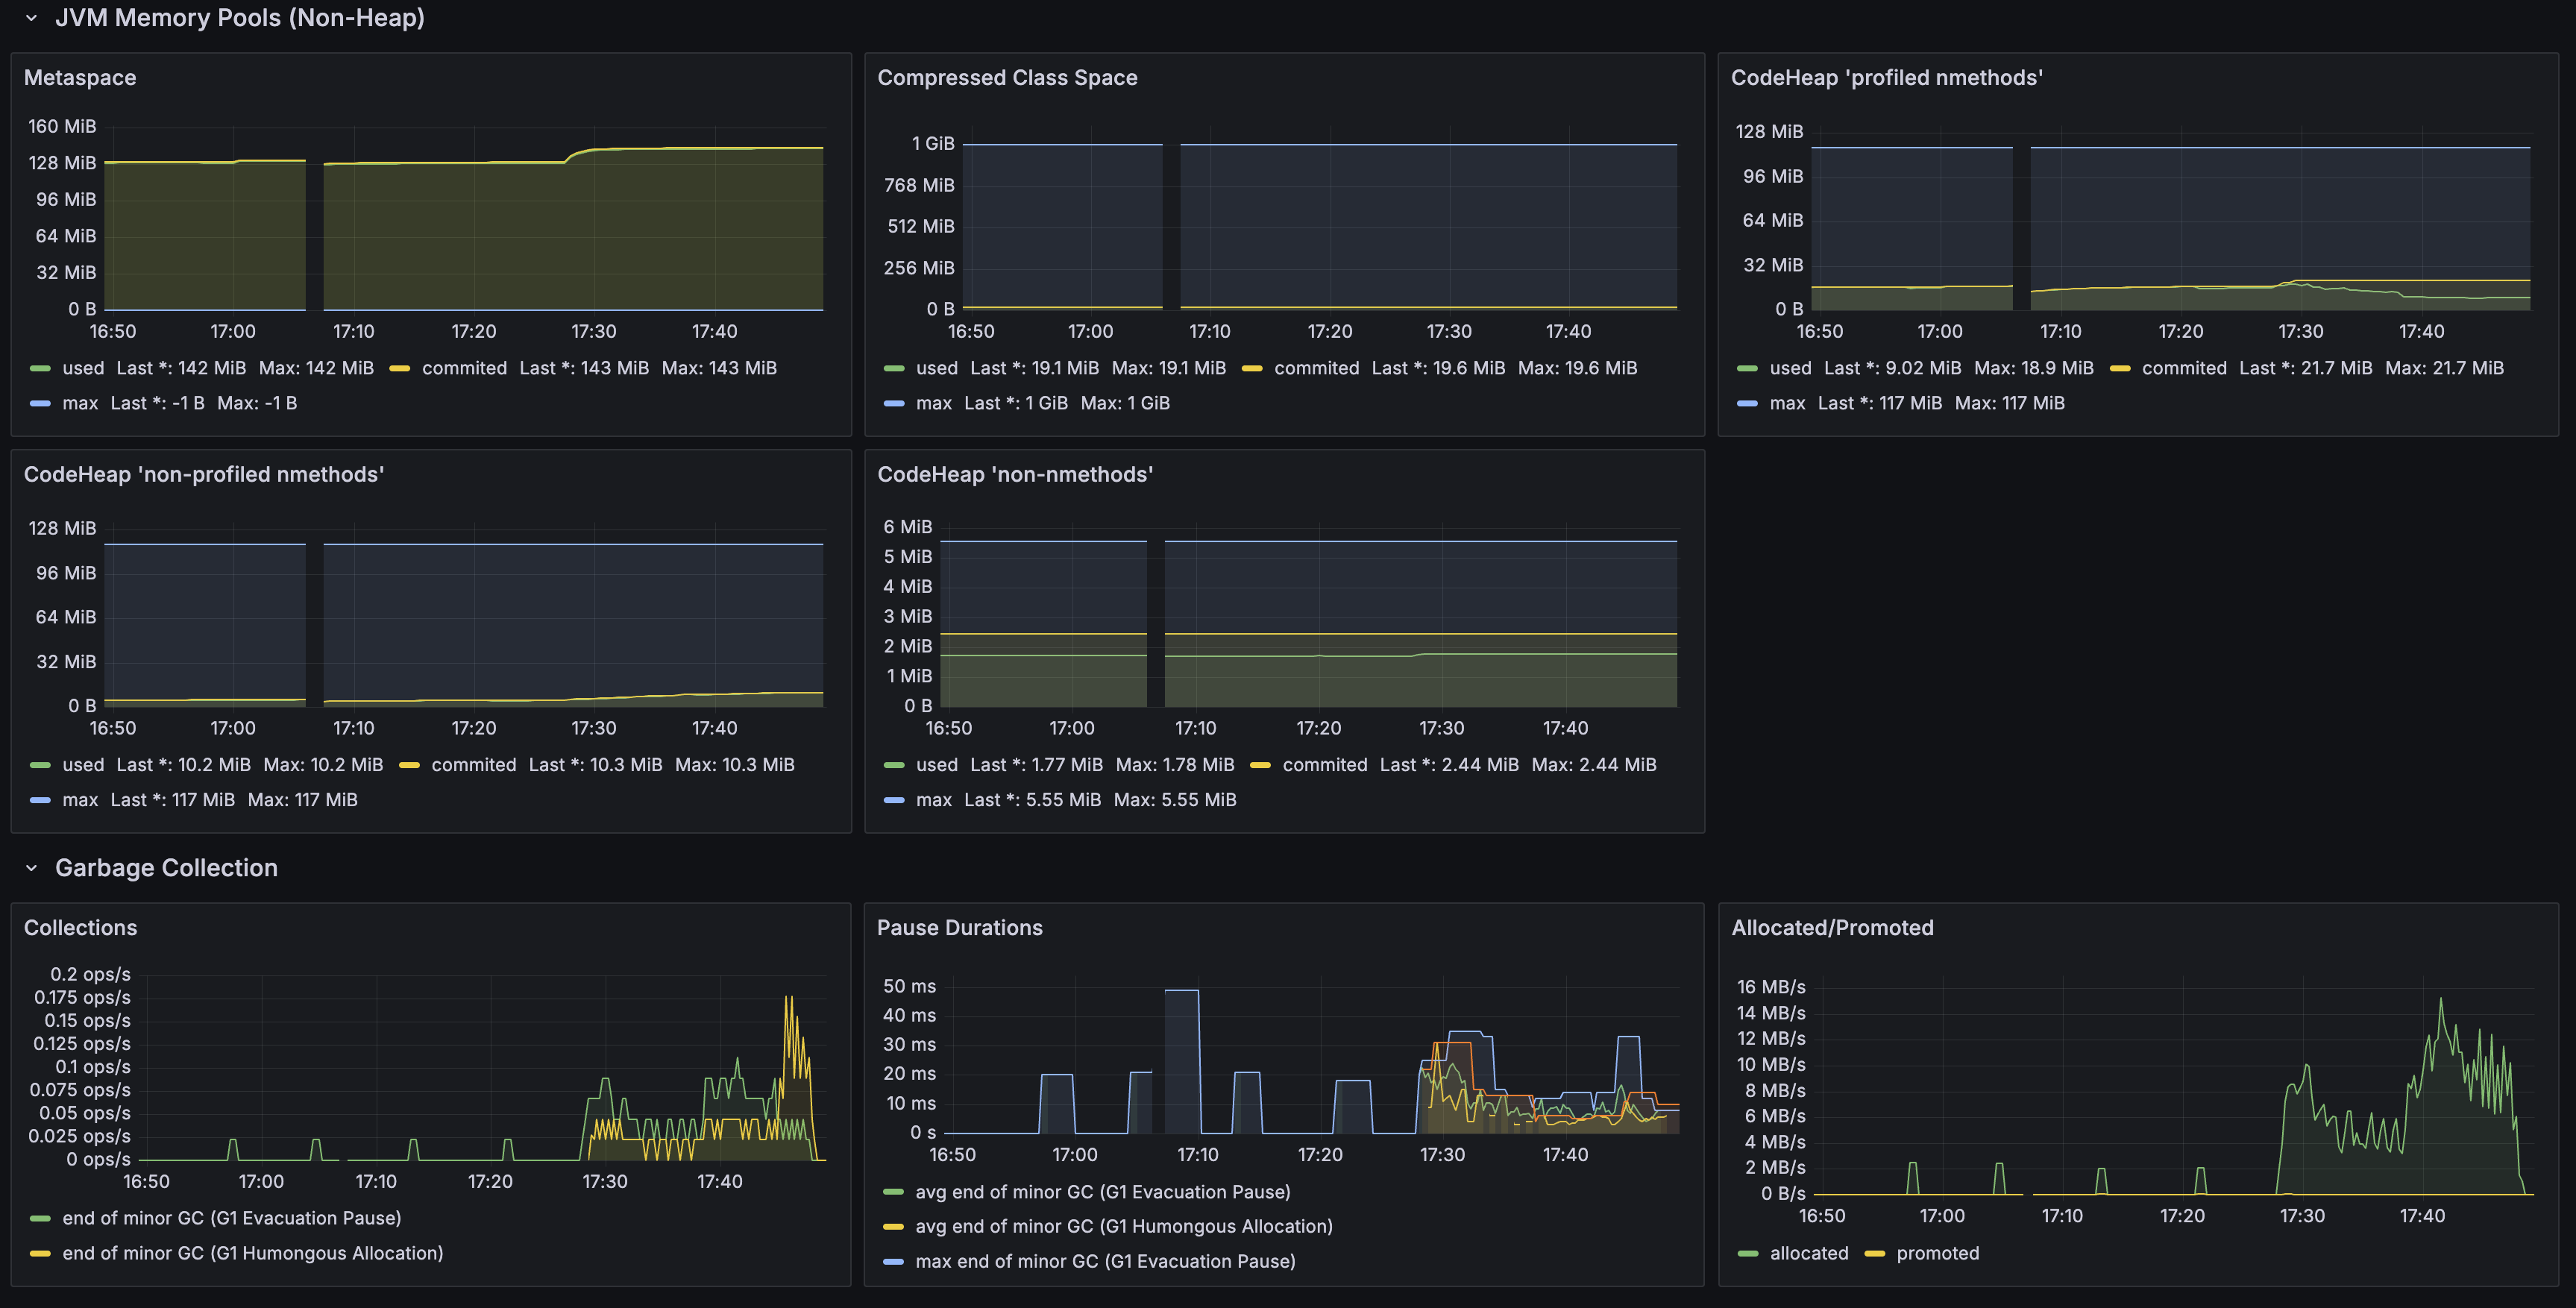Screen dimensions: 2576x1308
Task: Click the yellow 'G1 Humongous Allocation' marker in Collections
Action: [x=40, y=1253]
